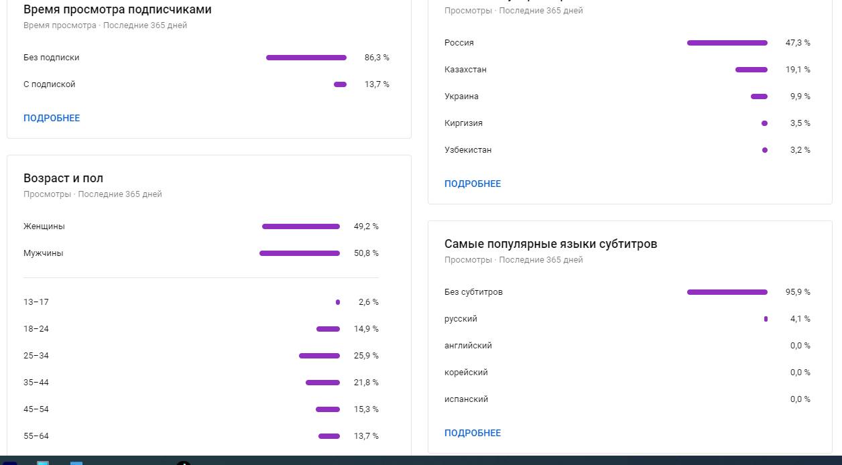This screenshot has width=842, height=465.
Task: Select the Женщины percentage bar
Action: pyautogui.click(x=301, y=226)
